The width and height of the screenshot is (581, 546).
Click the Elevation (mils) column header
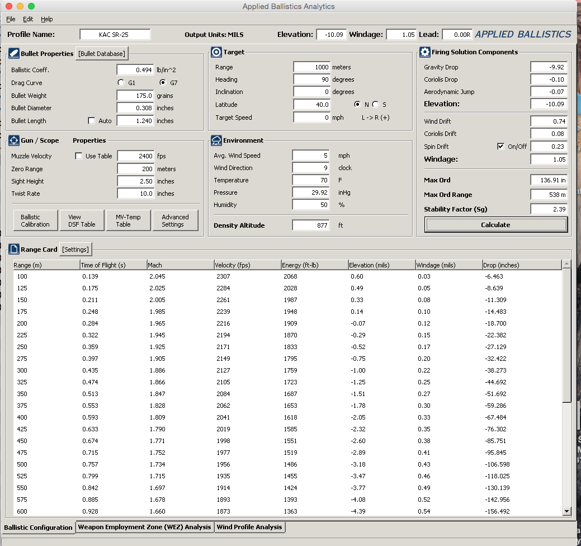pyautogui.click(x=382, y=265)
